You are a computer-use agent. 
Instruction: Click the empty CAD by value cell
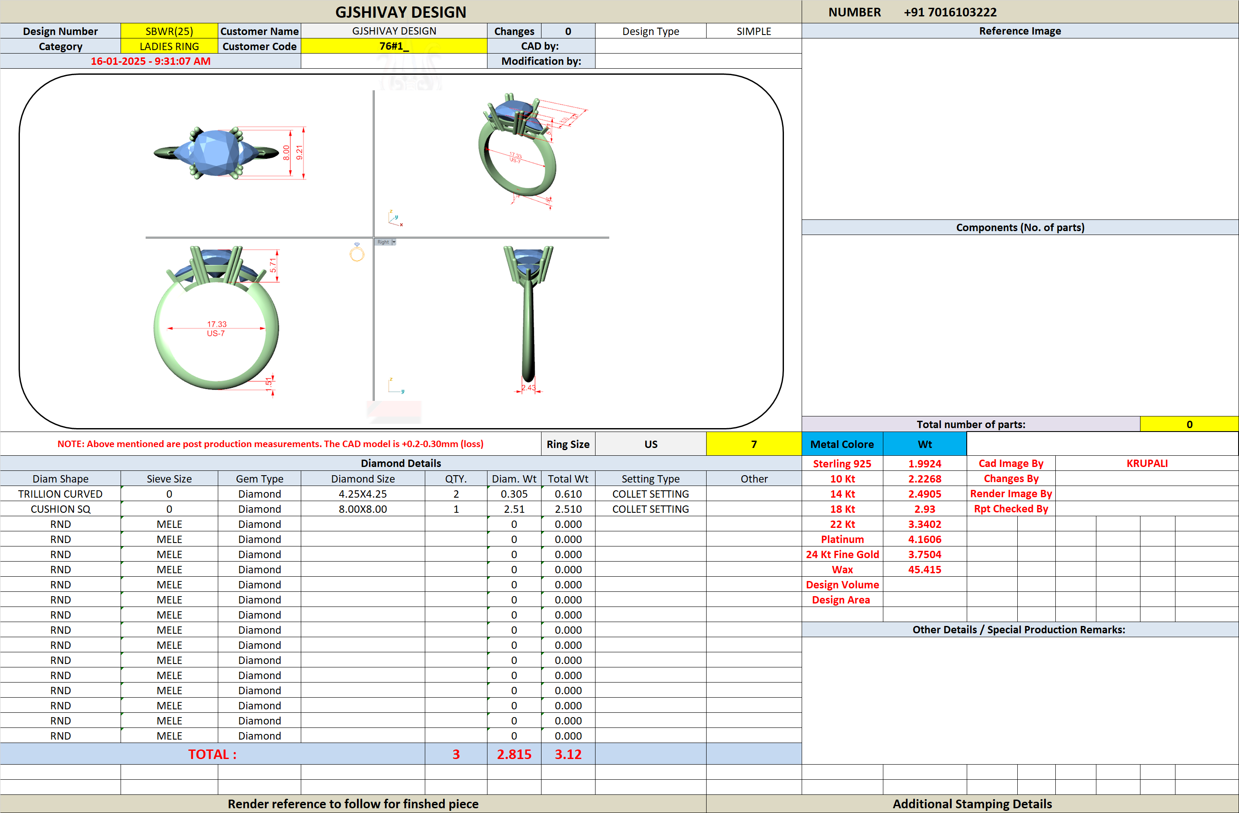[x=698, y=46]
